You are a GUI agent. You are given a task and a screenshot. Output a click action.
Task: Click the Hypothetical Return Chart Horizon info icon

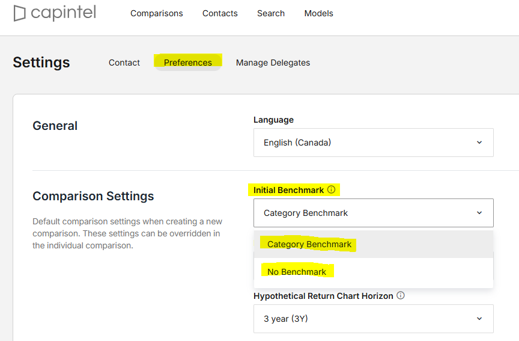tap(401, 295)
